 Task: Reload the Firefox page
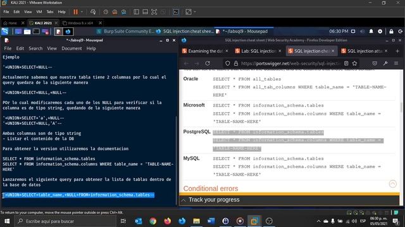[208, 63]
